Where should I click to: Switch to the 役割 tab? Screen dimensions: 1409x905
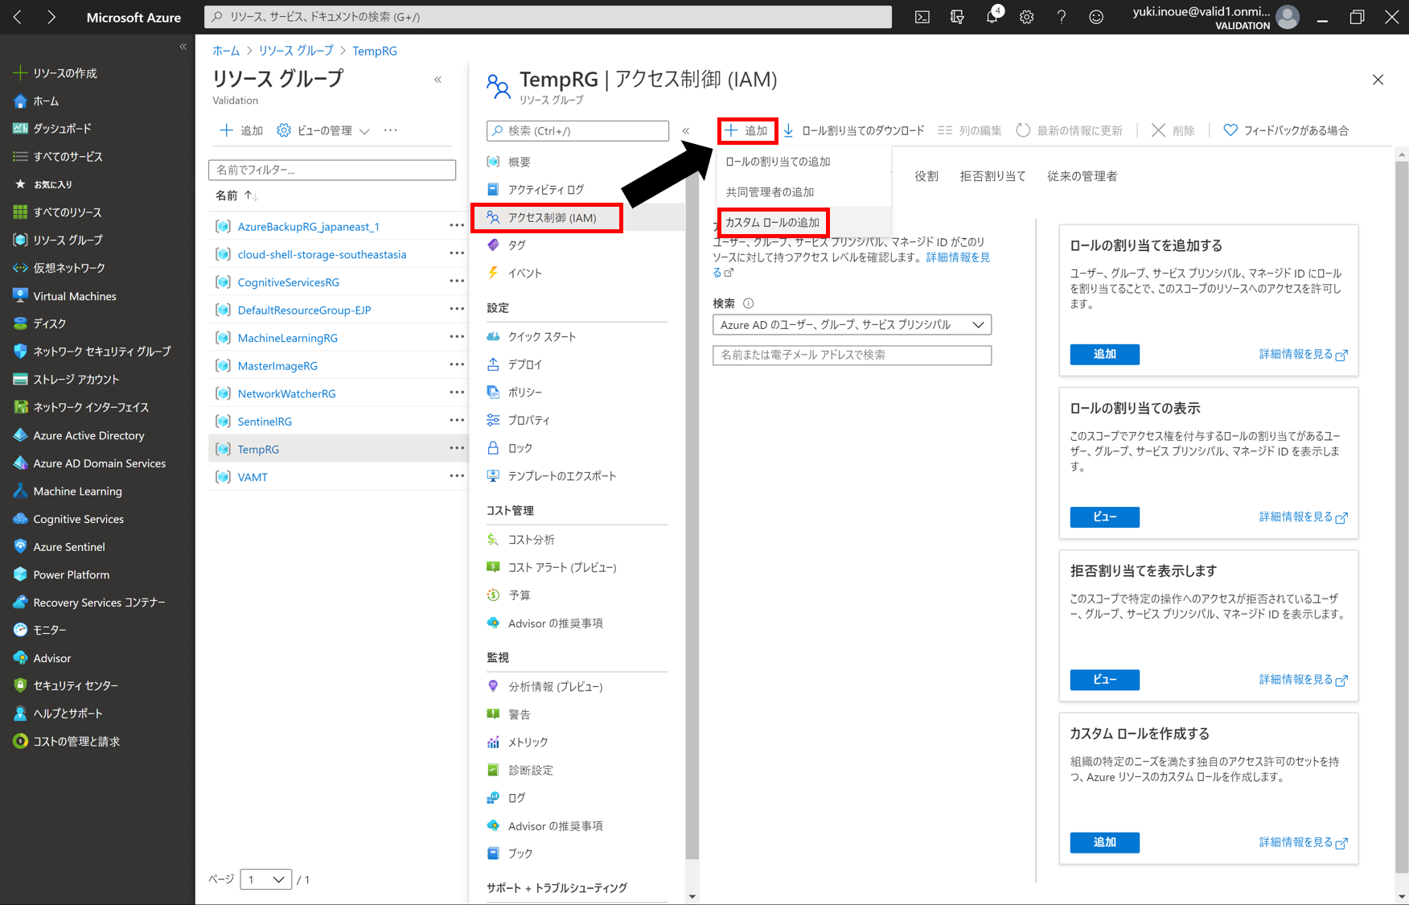(926, 176)
